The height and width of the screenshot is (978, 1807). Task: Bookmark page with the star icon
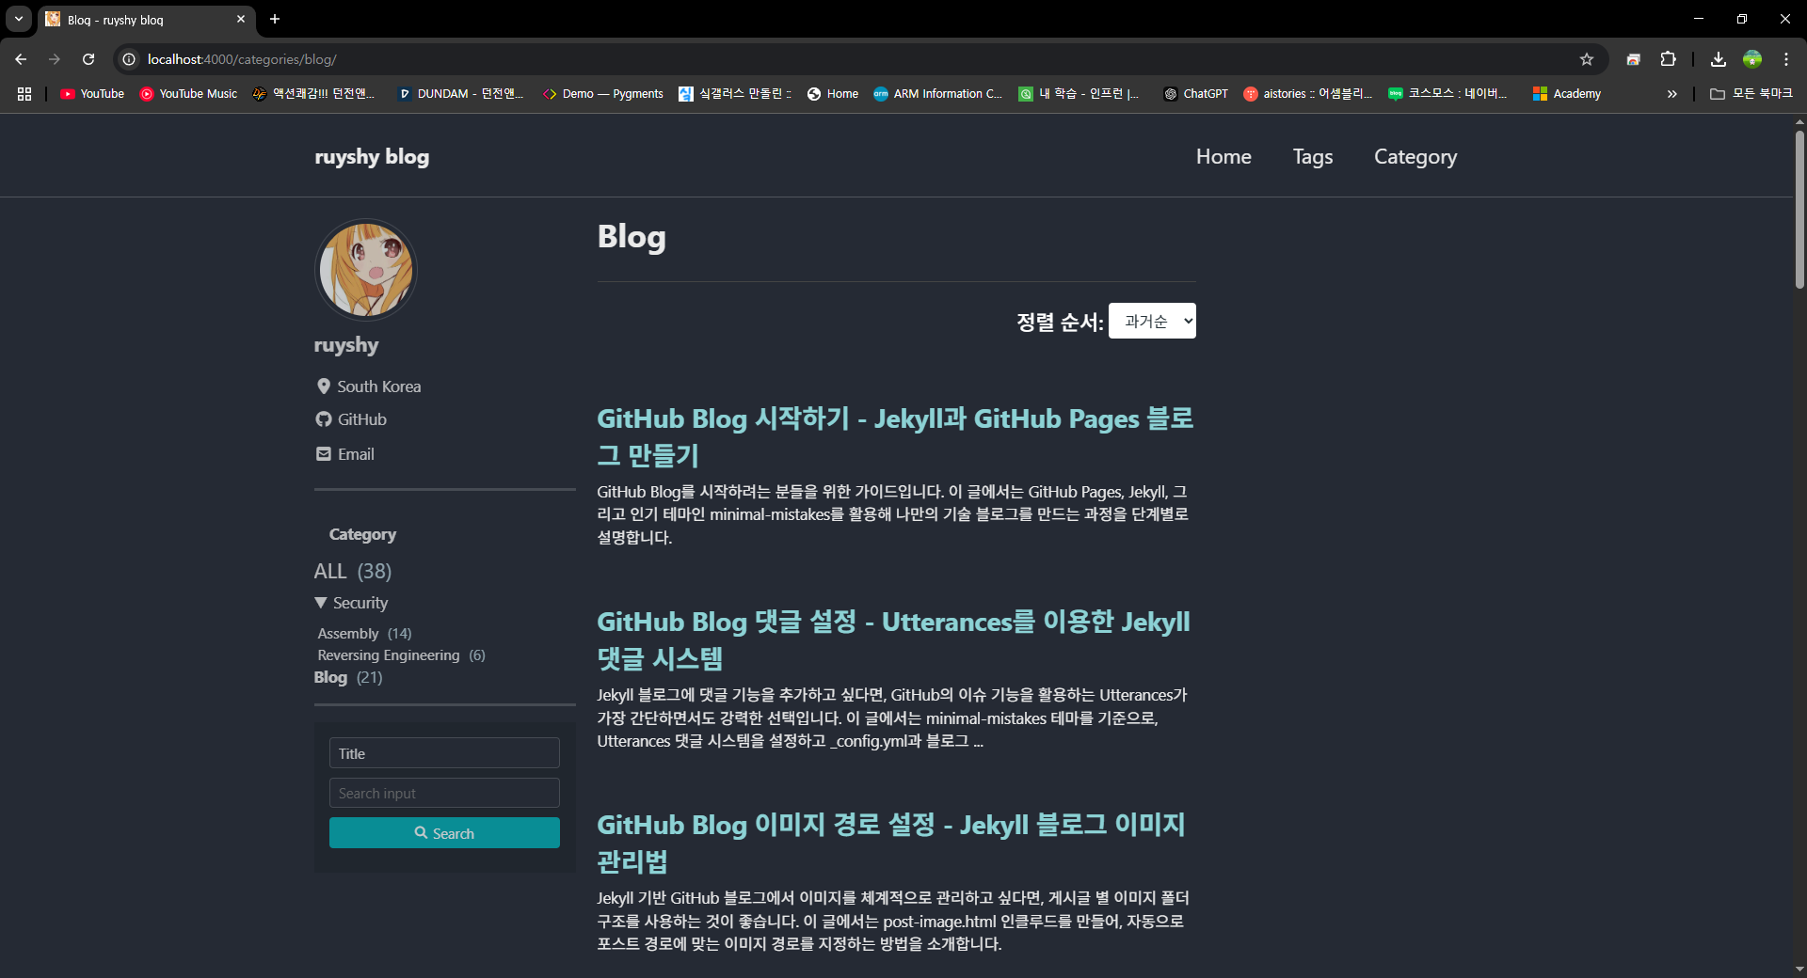(1587, 59)
